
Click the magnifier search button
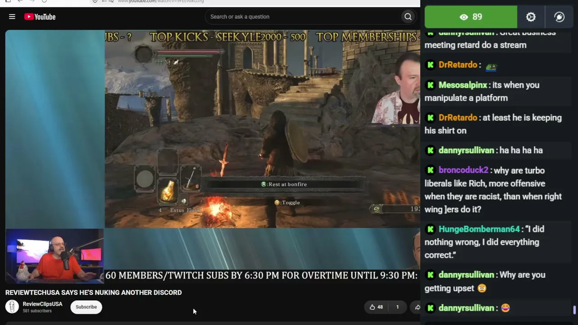point(408,17)
